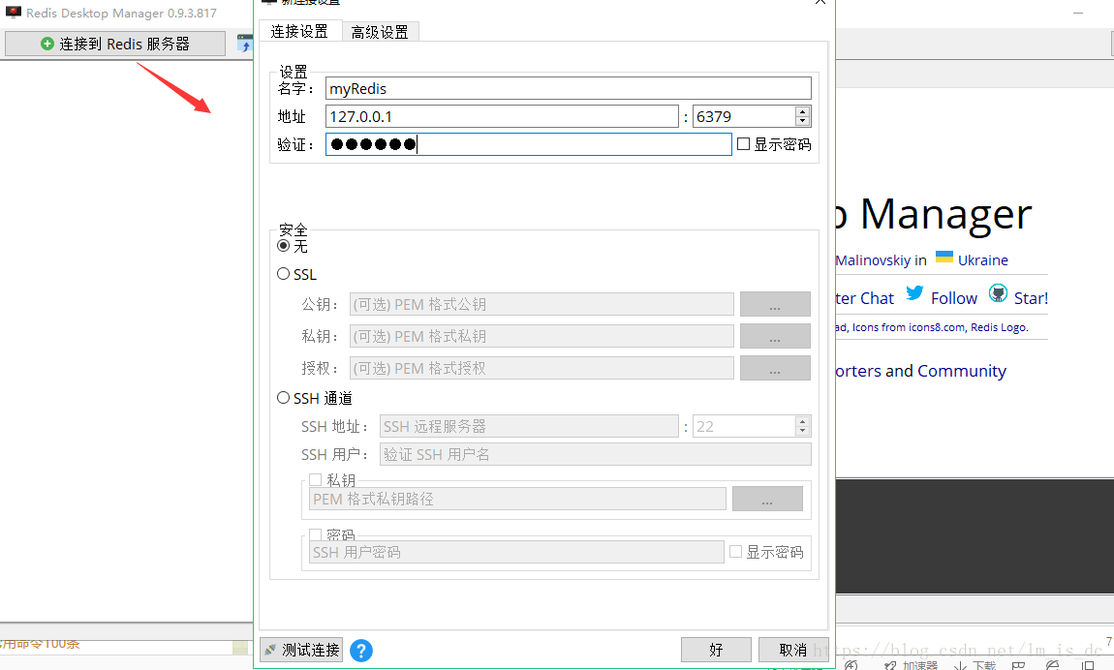Browse for 公钥 PEM file
This screenshot has width=1114, height=670.
(x=775, y=304)
